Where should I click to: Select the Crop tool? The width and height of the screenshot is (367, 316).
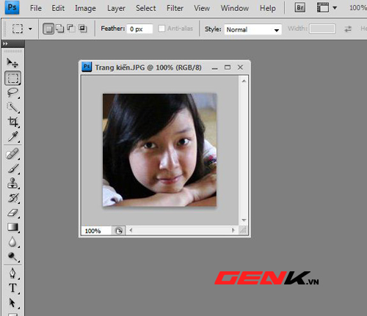click(12, 122)
